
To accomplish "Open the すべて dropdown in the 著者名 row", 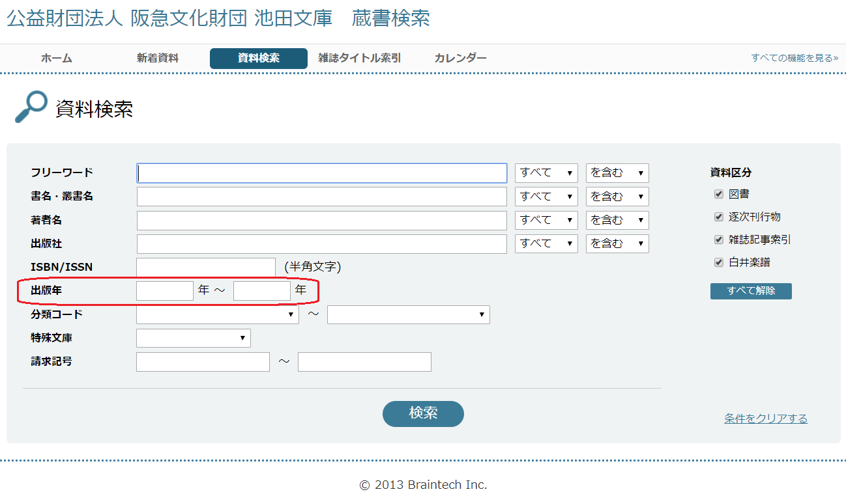I will point(546,220).
